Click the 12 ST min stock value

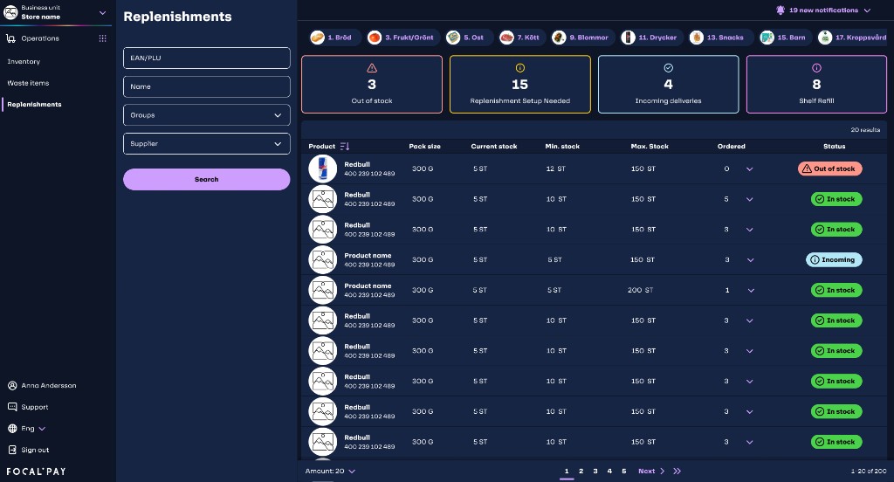click(x=556, y=169)
